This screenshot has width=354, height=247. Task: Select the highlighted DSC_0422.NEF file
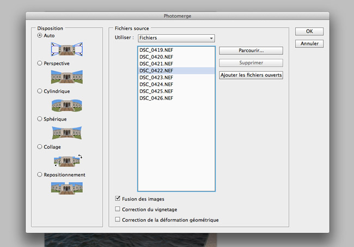(x=176, y=71)
